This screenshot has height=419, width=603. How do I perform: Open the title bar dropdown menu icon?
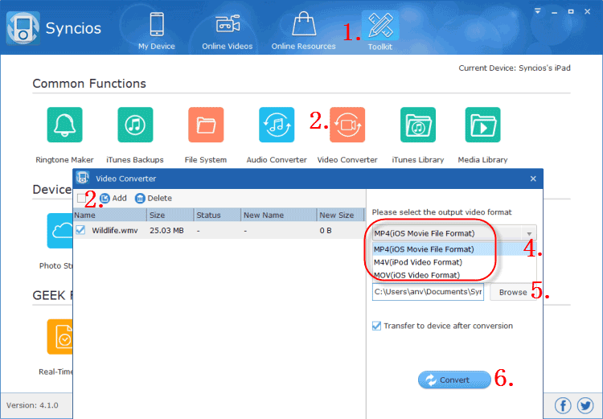pos(538,11)
